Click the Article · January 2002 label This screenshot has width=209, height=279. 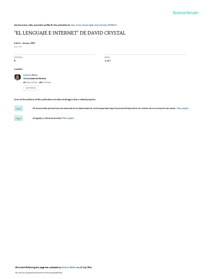pyautogui.click(x=24, y=43)
